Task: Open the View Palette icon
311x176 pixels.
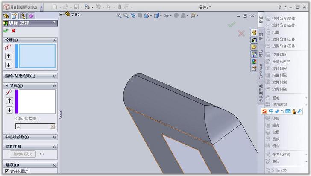Action: (x=254, y=54)
